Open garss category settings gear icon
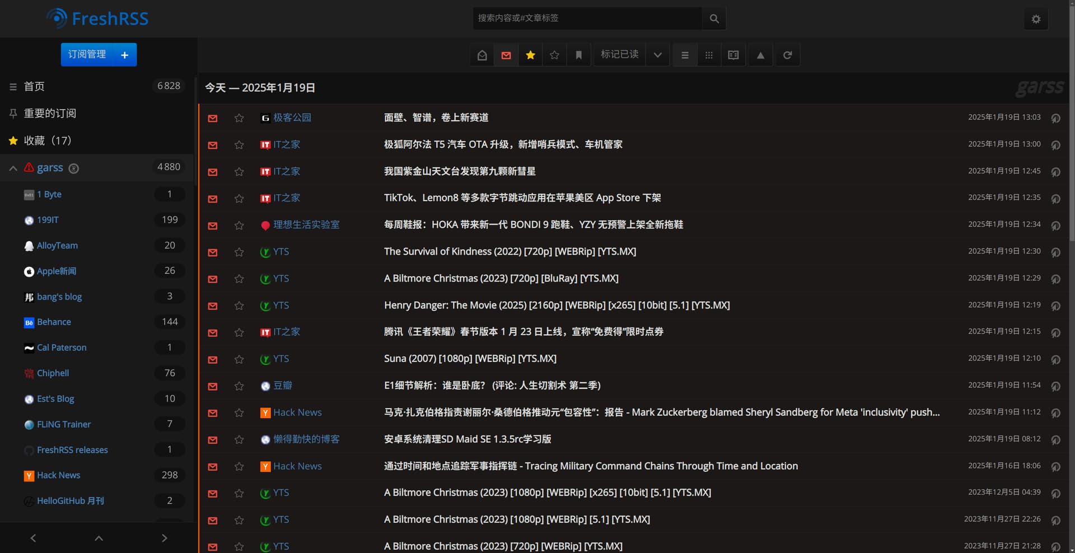 tap(73, 168)
